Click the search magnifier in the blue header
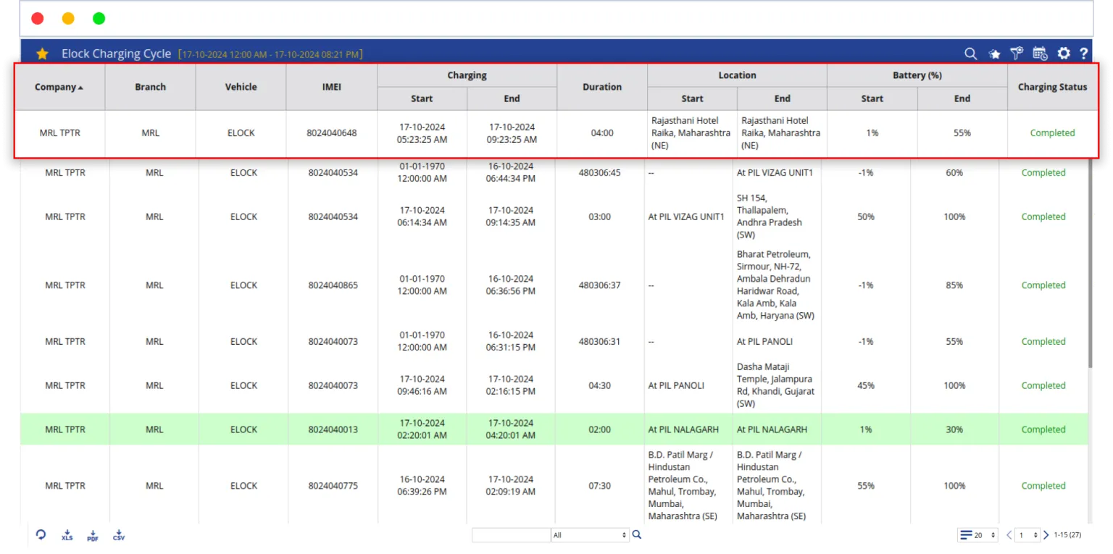This screenshot has height=554, width=1113. 970,54
